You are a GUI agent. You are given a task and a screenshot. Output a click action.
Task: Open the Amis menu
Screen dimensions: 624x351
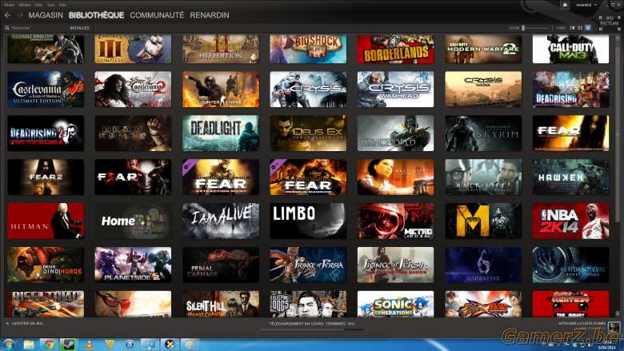38,5
